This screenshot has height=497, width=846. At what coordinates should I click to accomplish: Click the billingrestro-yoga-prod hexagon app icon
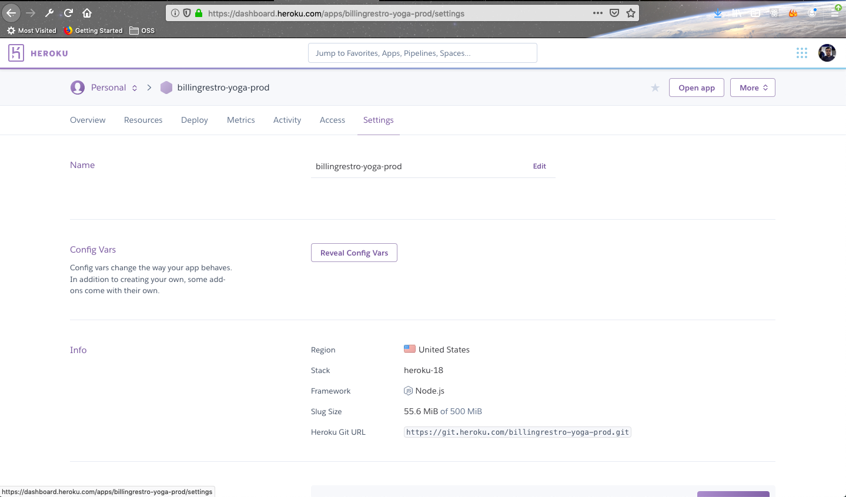click(x=166, y=88)
